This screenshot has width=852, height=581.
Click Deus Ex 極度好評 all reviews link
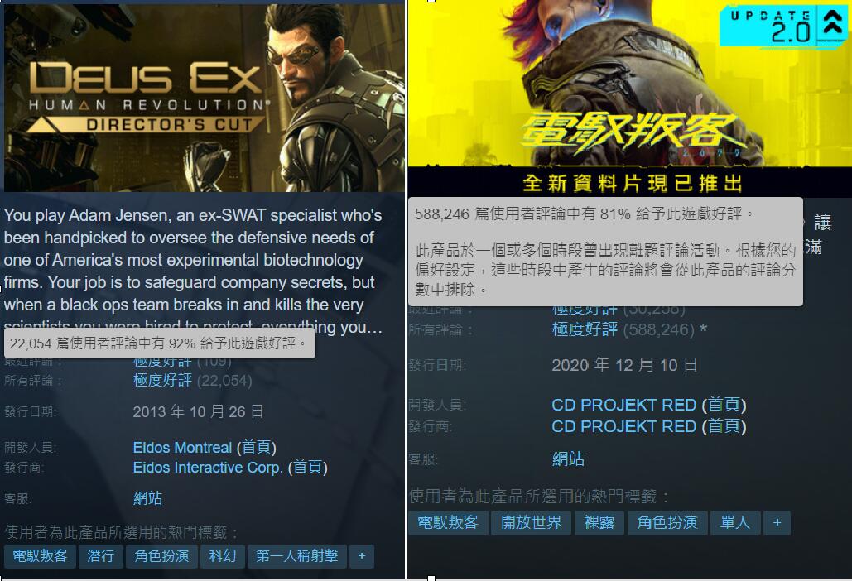162,380
